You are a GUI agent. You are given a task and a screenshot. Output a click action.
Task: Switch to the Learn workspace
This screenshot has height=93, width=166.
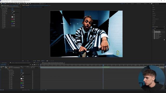coord(127,4)
